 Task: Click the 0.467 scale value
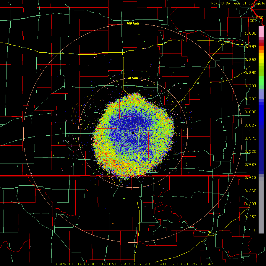coord(250,165)
